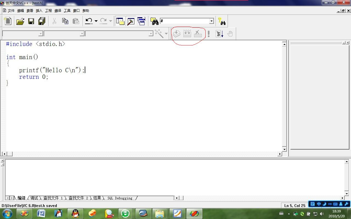The height and width of the screenshot is (219, 351).
Task: Open the 帮助 menu
Action: [x=86, y=11]
